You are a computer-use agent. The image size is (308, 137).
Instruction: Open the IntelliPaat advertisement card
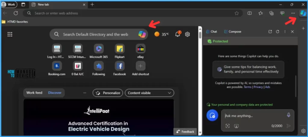click(99, 117)
